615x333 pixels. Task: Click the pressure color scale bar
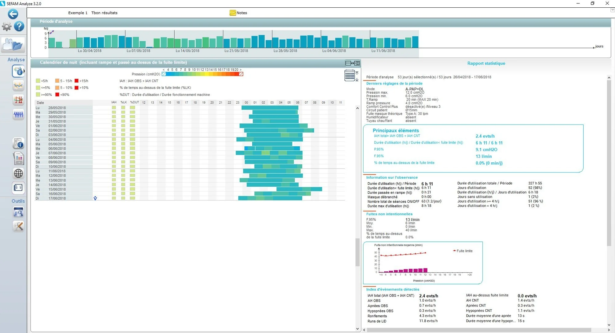point(202,74)
